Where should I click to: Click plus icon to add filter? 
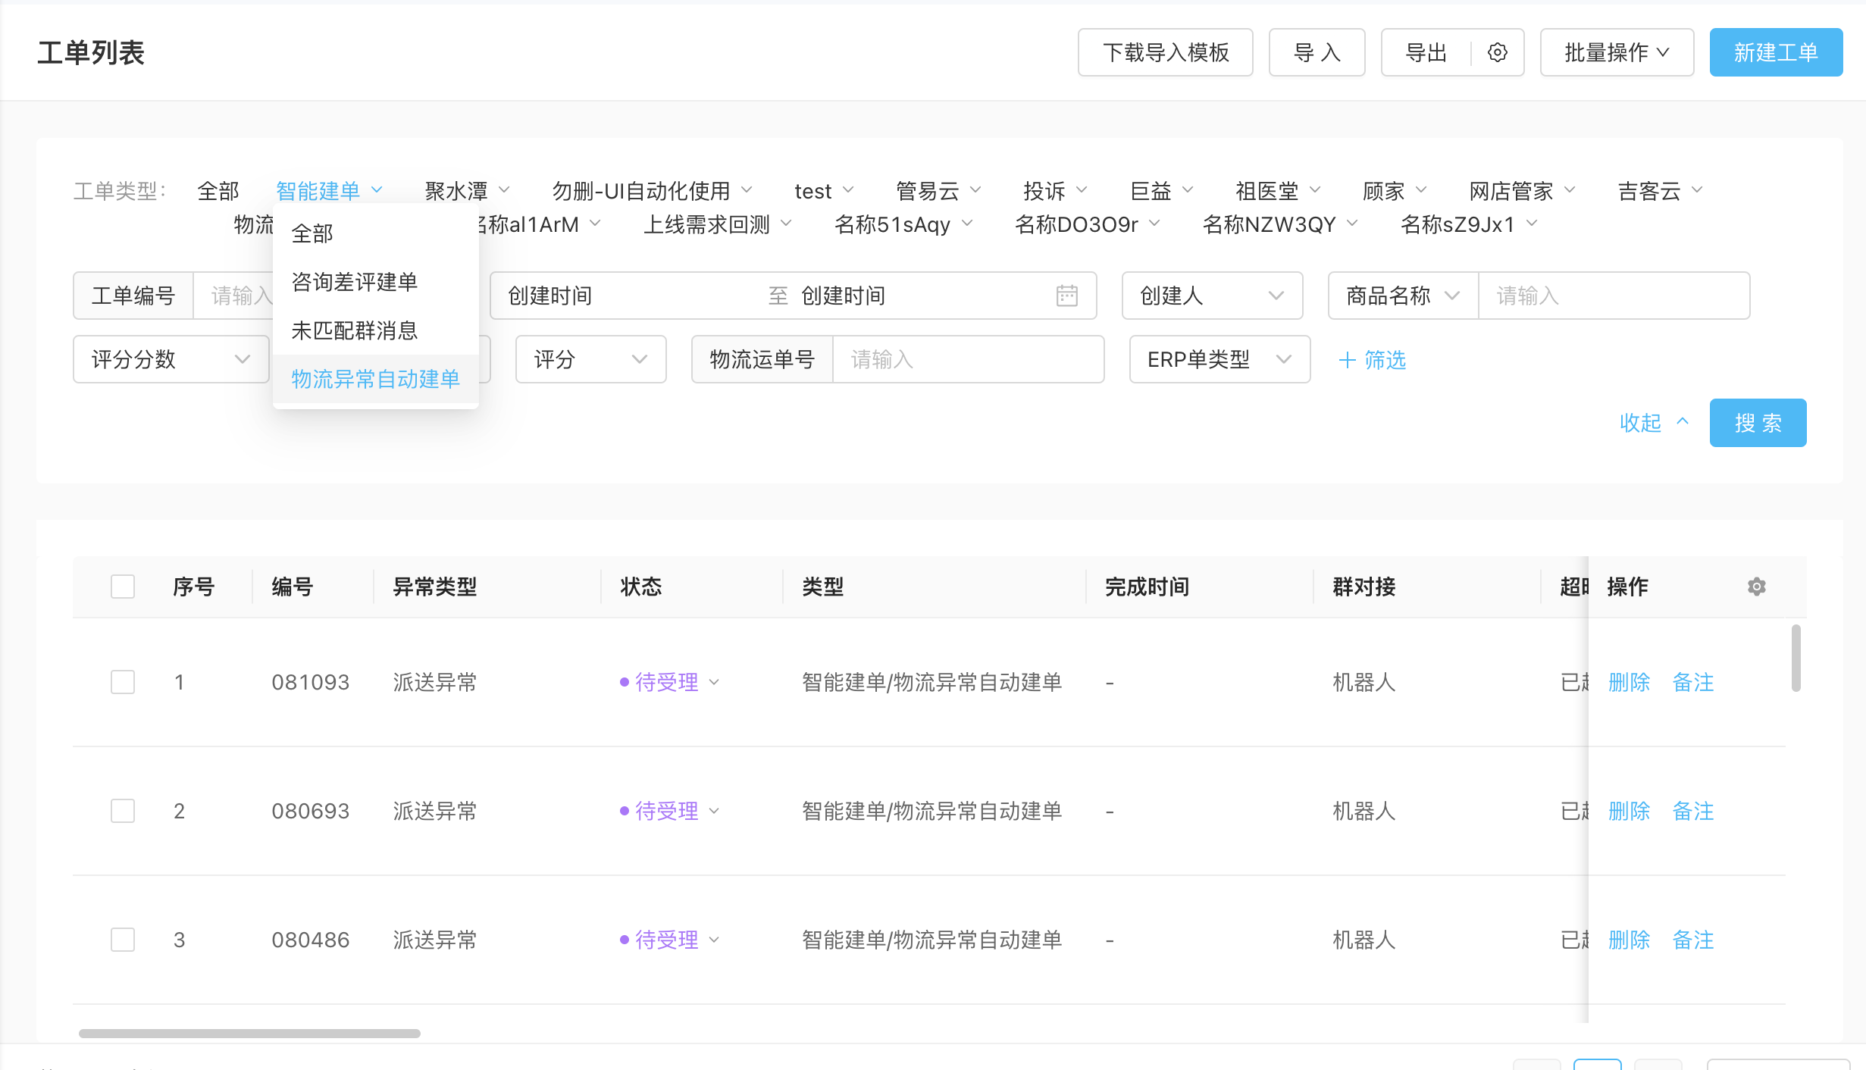pos(1347,360)
